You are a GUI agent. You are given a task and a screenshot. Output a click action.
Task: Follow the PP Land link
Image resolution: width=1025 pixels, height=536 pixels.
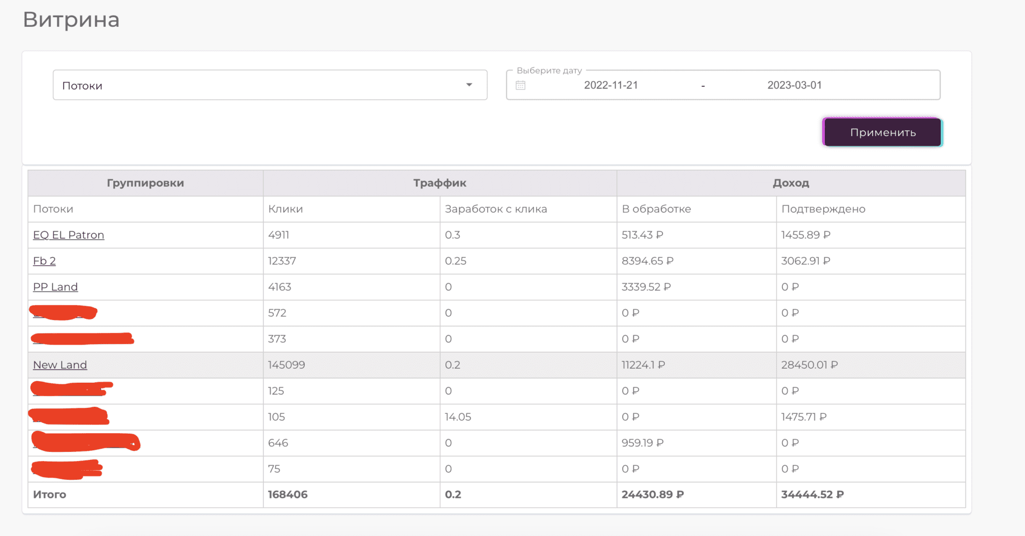tap(55, 287)
